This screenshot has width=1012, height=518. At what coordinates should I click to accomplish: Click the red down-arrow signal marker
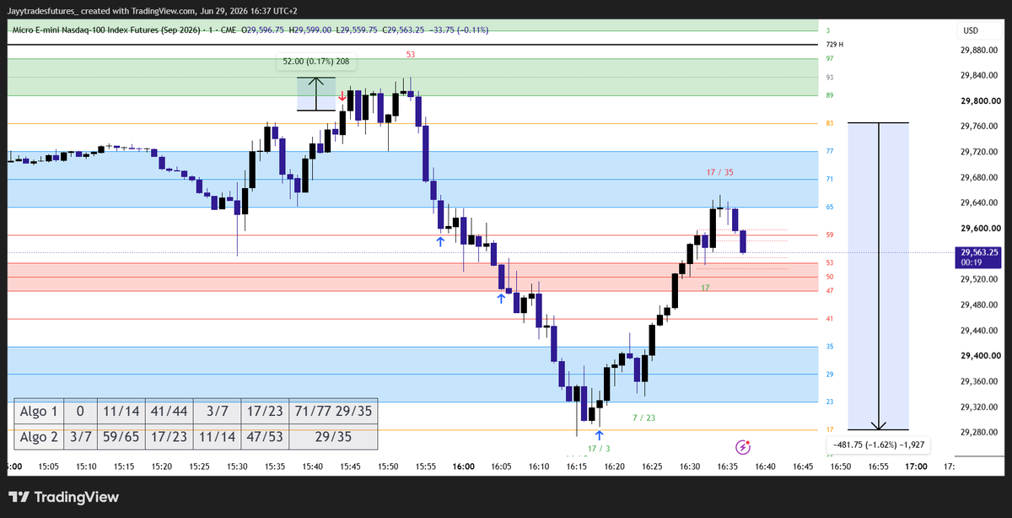tap(342, 98)
